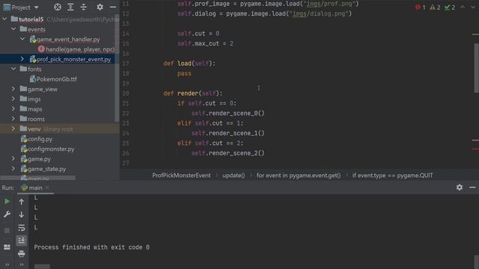
Task: Click the locate/select opened file icon
Action: [58, 7]
